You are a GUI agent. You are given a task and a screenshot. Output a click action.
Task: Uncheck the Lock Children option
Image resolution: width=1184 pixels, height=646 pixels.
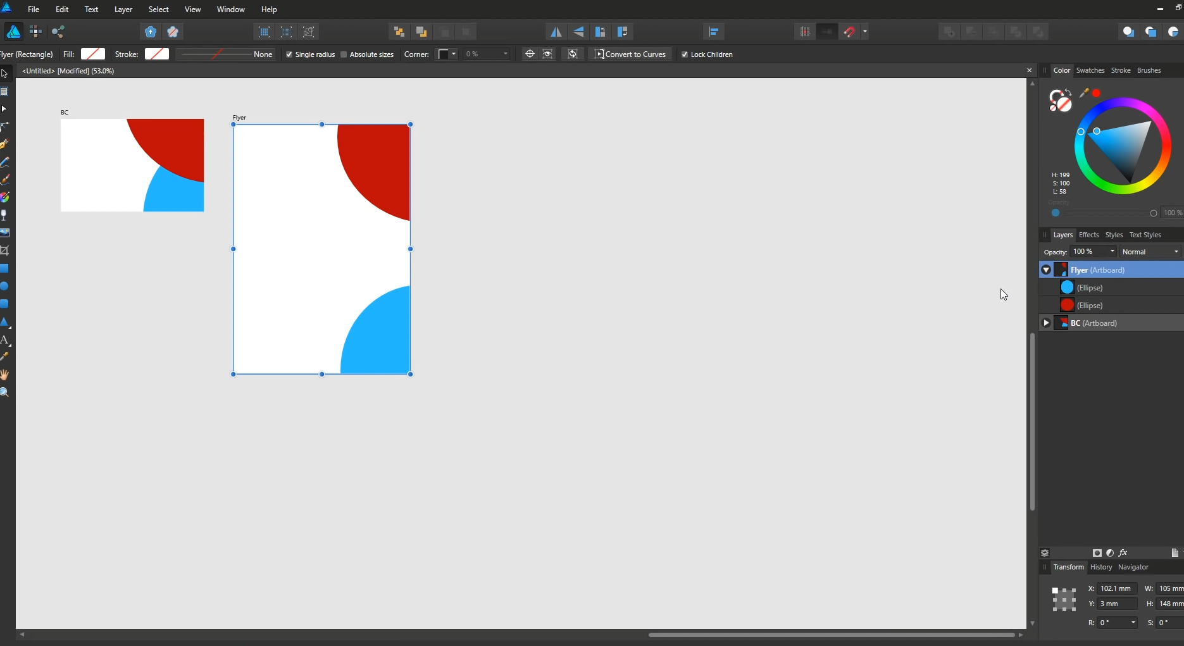(x=685, y=54)
